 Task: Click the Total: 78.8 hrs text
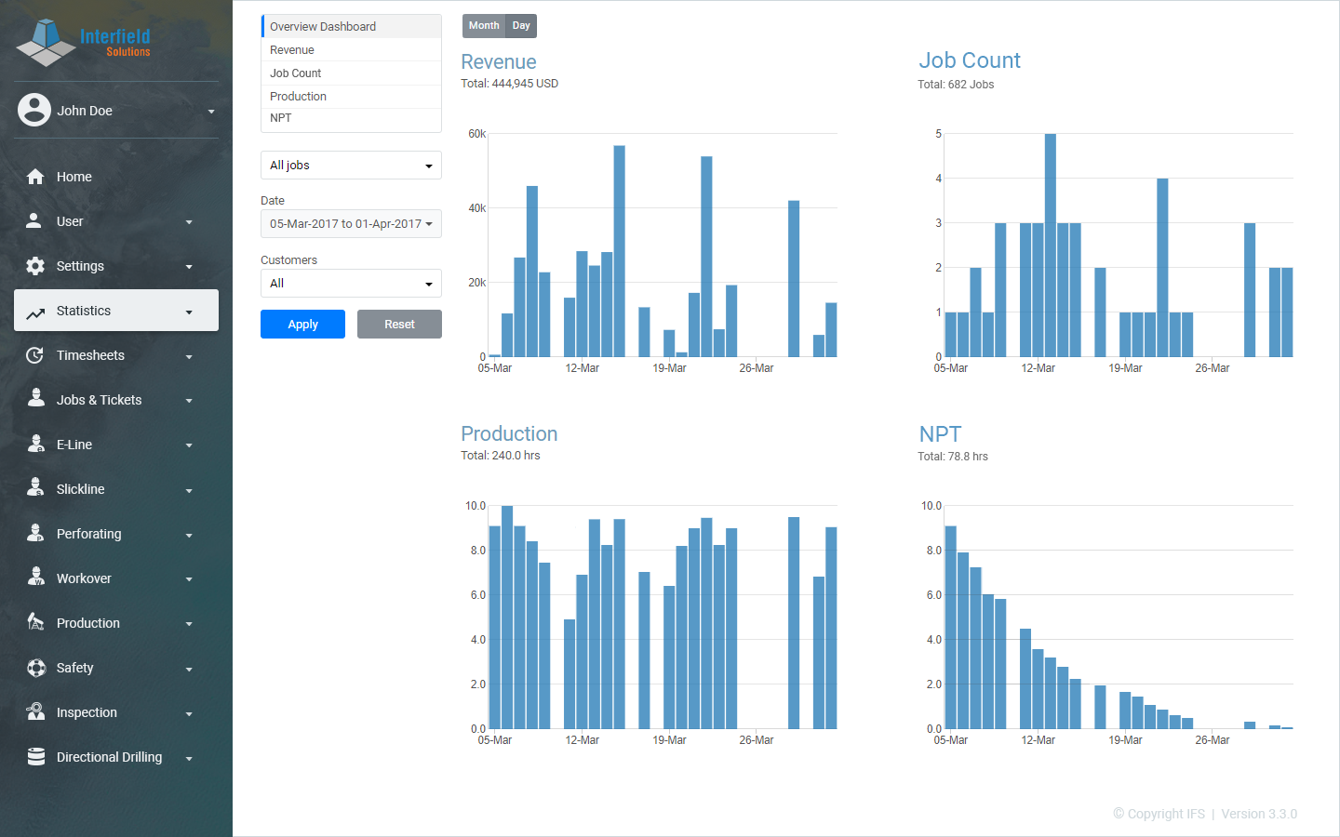pyautogui.click(x=953, y=457)
